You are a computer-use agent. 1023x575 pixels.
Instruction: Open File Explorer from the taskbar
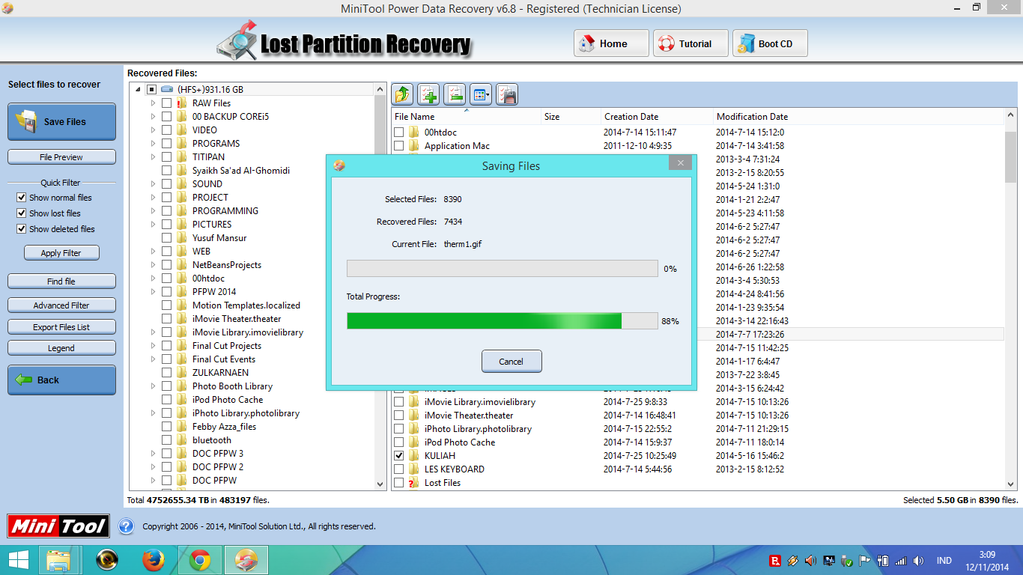pos(58,560)
